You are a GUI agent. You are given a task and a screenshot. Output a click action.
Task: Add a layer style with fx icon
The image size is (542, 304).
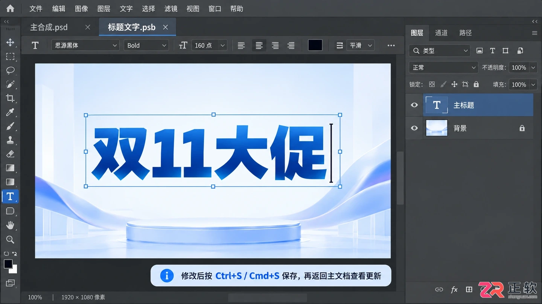454,289
